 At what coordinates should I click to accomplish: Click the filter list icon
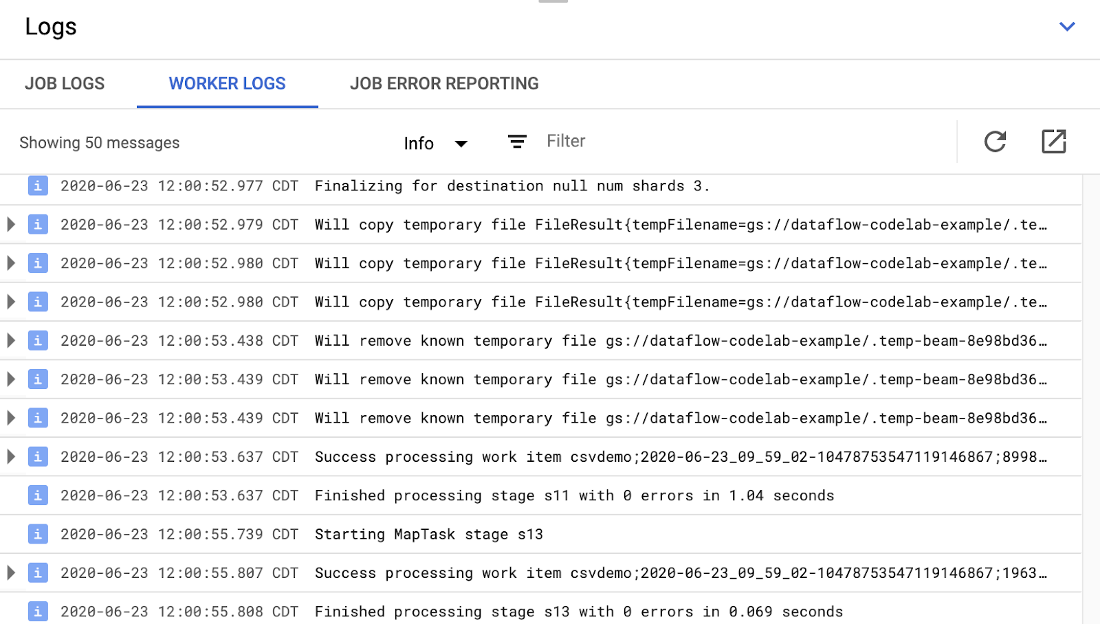tap(517, 142)
